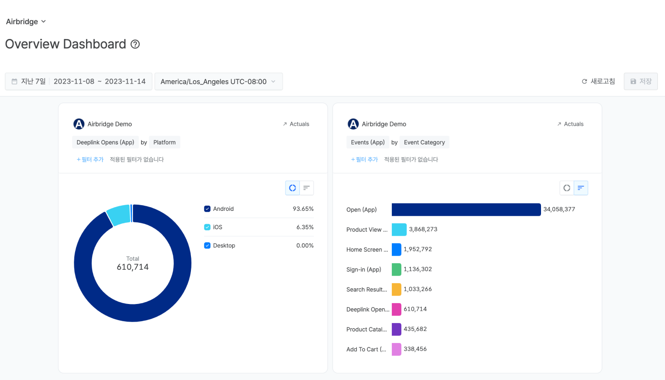Screen dimensions: 665x380
Task: Click the 338,456 value
Action: click(x=415, y=349)
